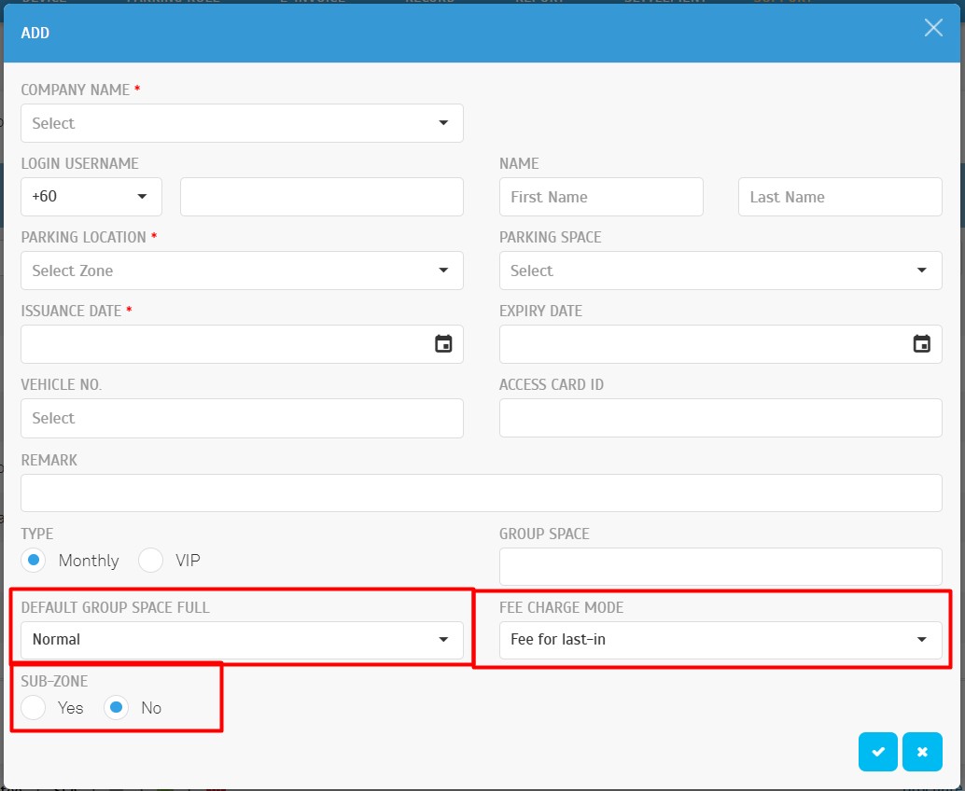Click into the Remark text field
Viewport: 965px width, 791px height.
481,493
